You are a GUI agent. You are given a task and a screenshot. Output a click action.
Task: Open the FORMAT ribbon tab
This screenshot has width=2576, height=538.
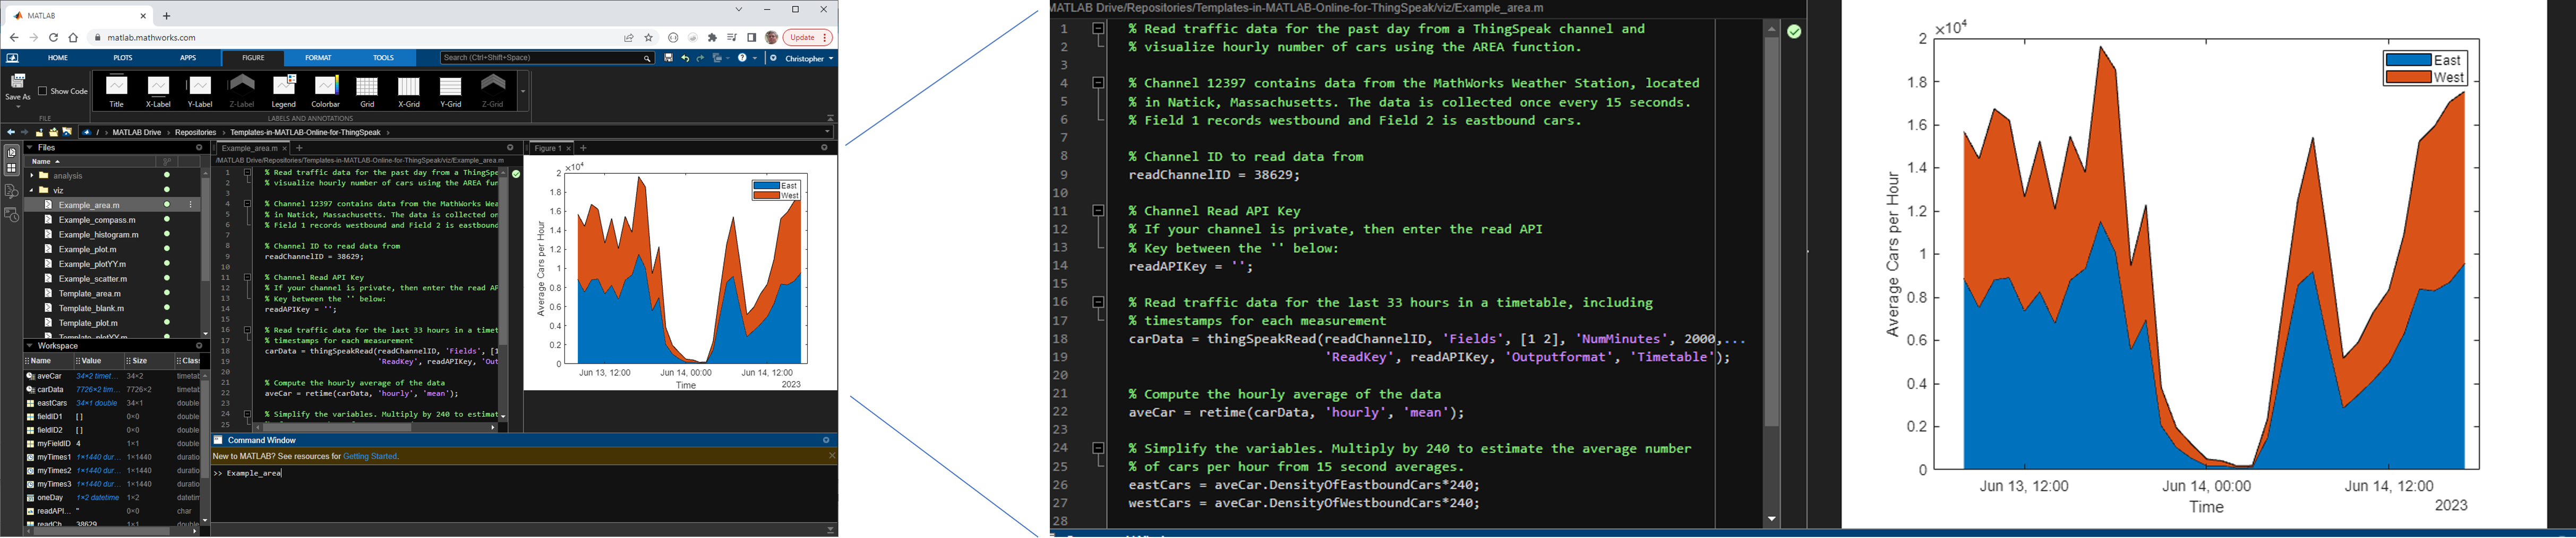[318, 59]
